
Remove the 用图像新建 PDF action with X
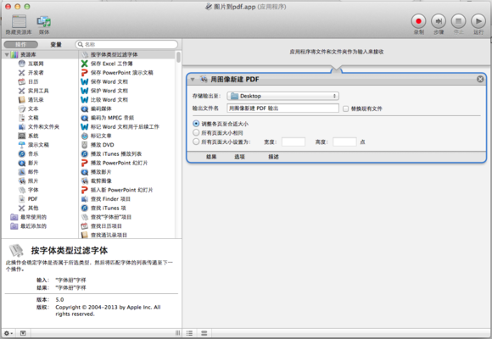coord(480,79)
